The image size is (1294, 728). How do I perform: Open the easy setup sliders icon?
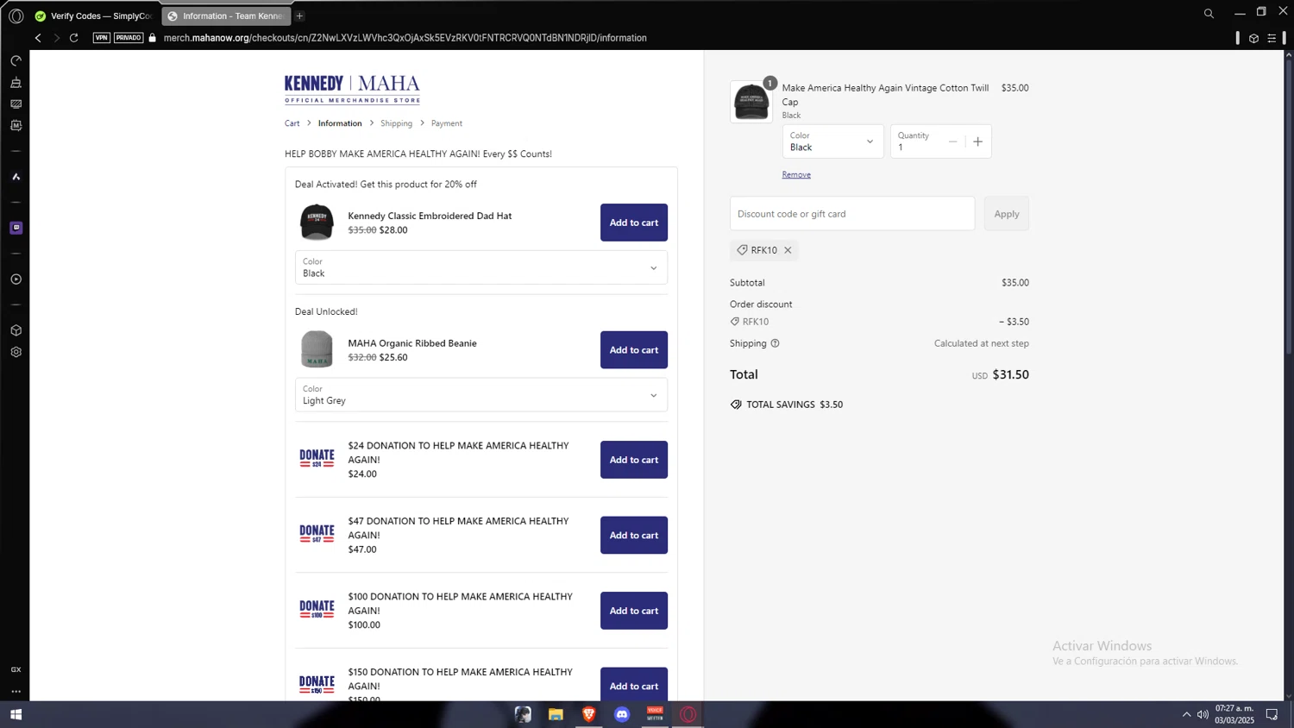[1272, 38]
